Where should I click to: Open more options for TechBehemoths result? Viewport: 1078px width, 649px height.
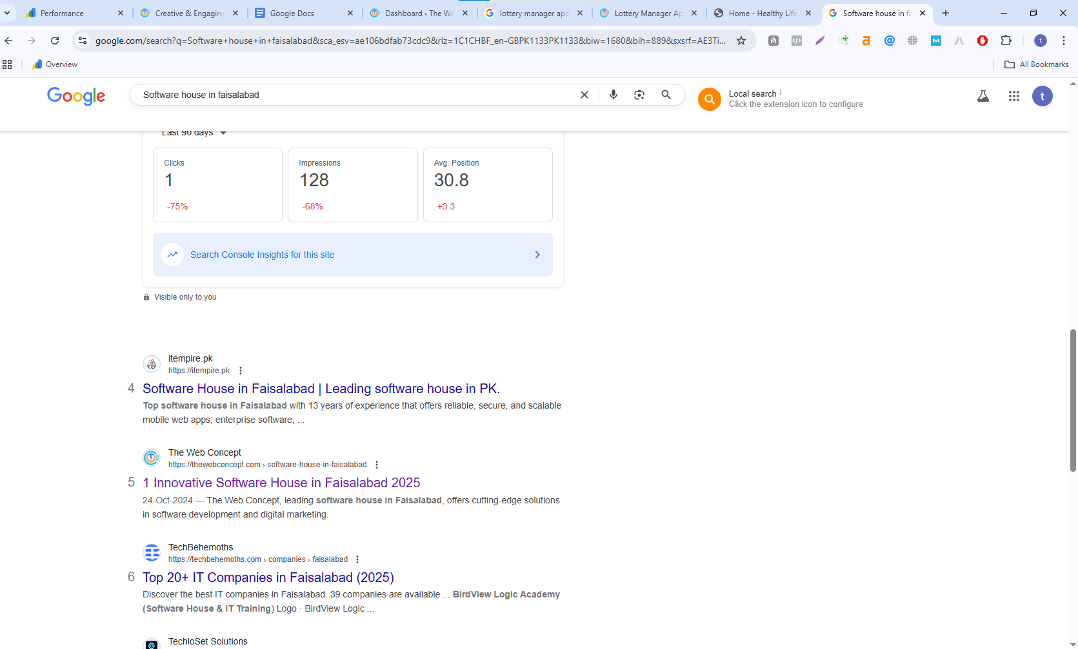pos(357,559)
